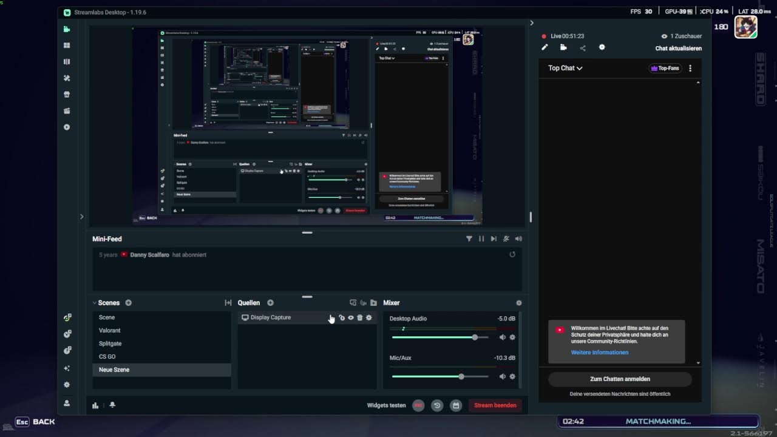Open Mic/Aux settings gear
This screenshot has width=777, height=437.
[512, 376]
